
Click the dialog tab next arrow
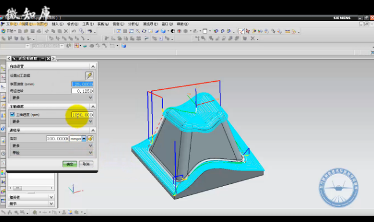tap(53, 59)
